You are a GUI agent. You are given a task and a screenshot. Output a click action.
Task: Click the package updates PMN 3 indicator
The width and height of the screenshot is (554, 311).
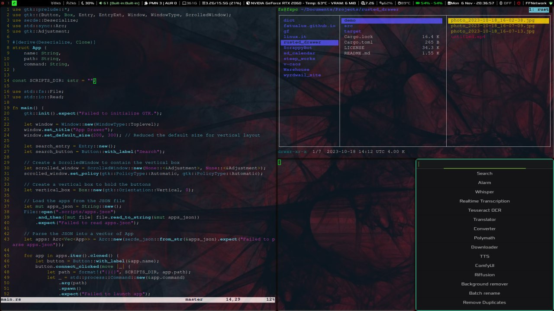tap(160, 3)
